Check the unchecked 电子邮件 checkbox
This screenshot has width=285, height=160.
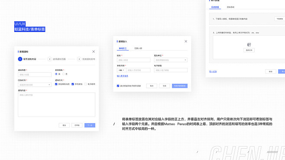click(x=86, y=84)
